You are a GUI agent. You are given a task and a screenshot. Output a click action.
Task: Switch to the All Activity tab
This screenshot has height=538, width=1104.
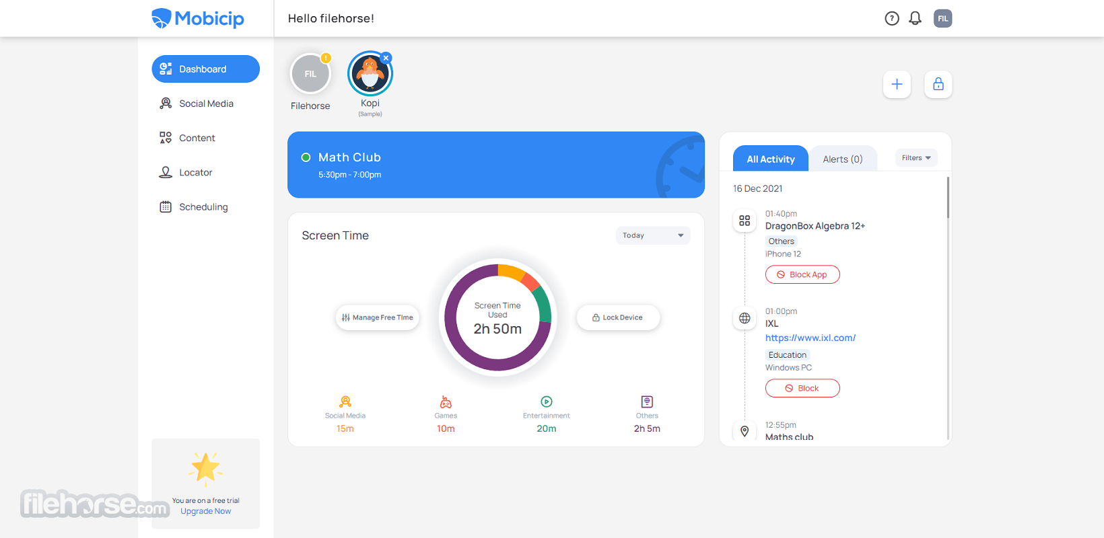click(771, 159)
